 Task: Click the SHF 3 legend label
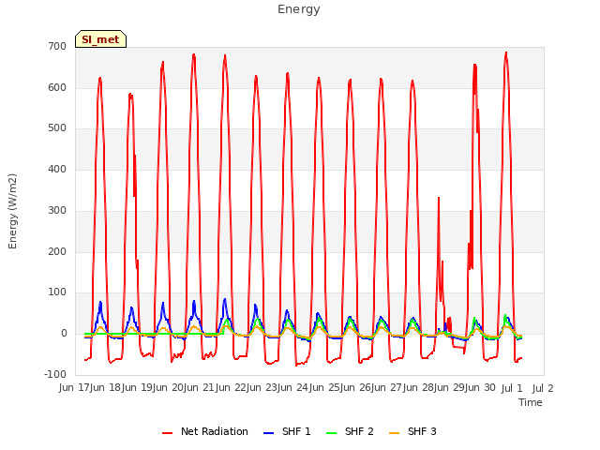[422, 431]
